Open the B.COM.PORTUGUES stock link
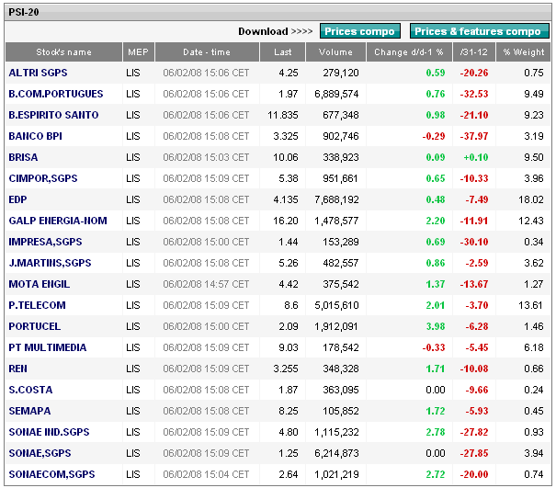The height and width of the screenshot is (488, 556). (56, 94)
